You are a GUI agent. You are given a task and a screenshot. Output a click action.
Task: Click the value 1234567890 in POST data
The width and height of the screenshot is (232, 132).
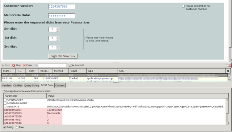click(54, 110)
